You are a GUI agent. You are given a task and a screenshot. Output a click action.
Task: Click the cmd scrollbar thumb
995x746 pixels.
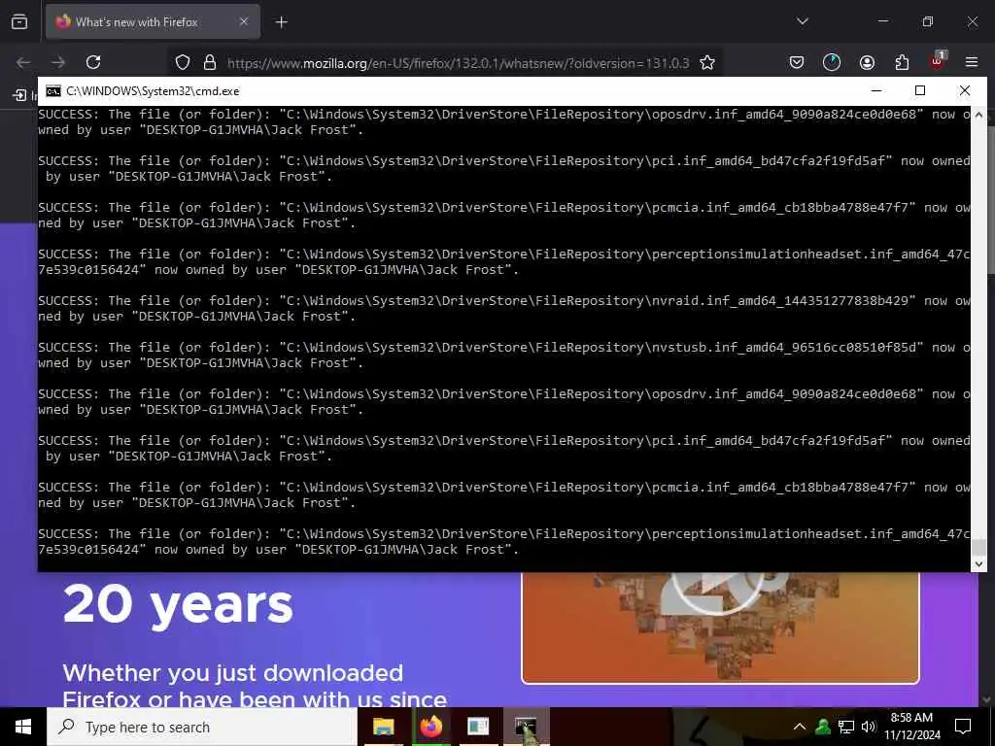click(x=979, y=547)
